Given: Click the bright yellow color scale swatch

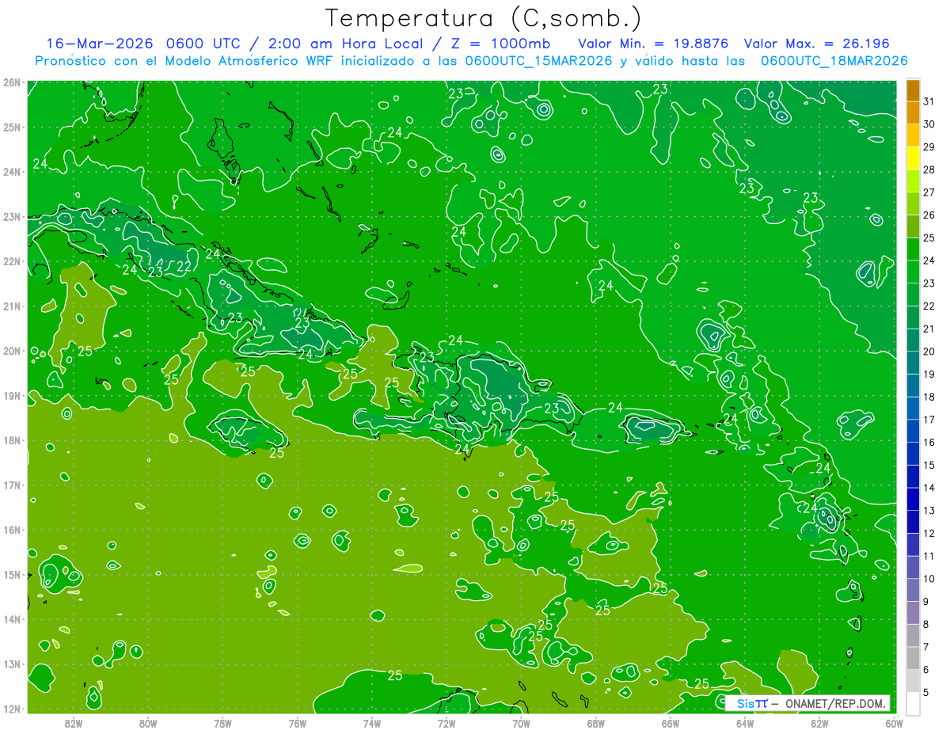Looking at the screenshot, I should click(913, 158).
